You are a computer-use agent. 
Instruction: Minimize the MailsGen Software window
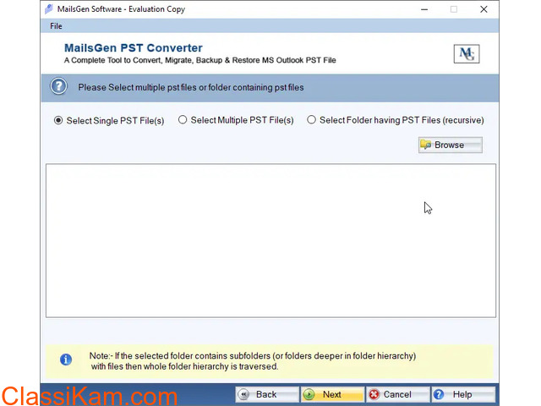424,9
